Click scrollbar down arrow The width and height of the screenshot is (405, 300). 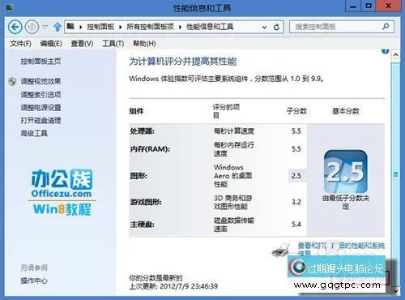[x=396, y=291]
